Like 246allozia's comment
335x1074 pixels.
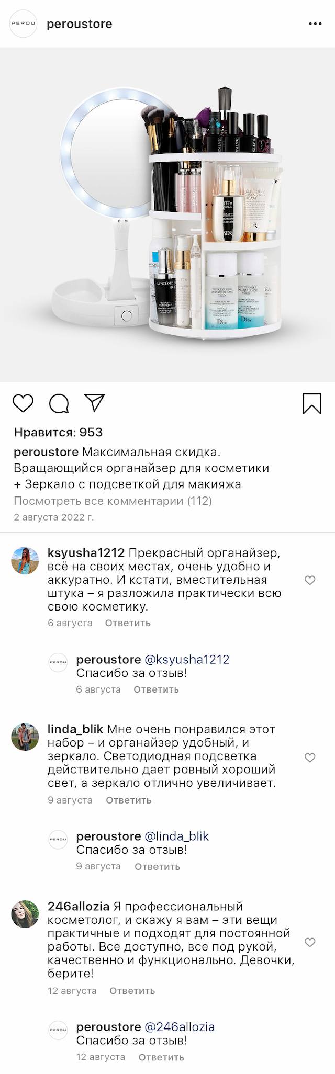[x=310, y=942]
